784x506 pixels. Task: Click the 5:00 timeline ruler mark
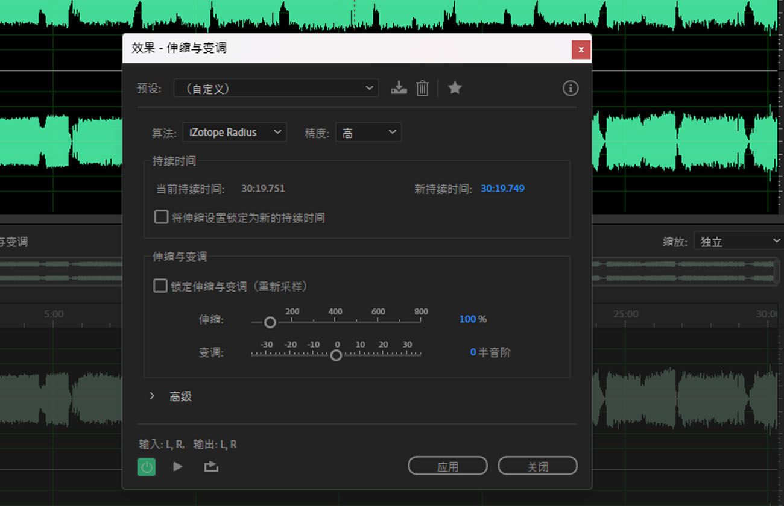point(54,314)
